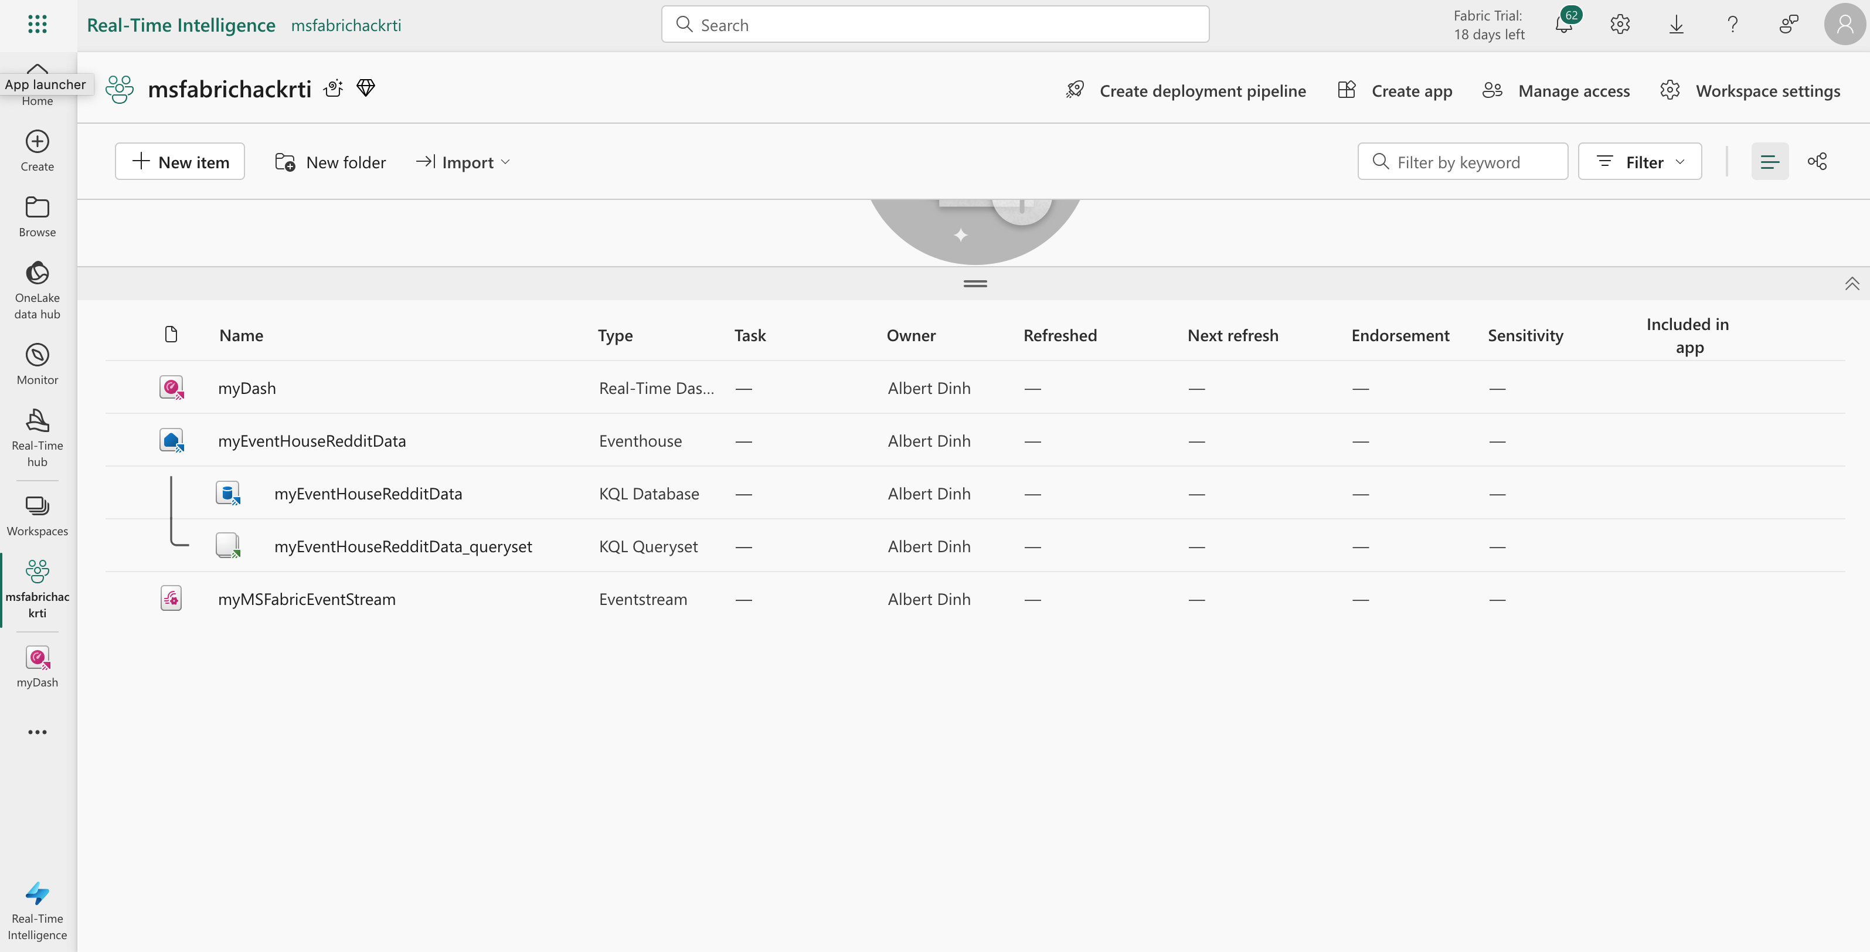Collapse the task flow panel chevron

click(x=1852, y=283)
